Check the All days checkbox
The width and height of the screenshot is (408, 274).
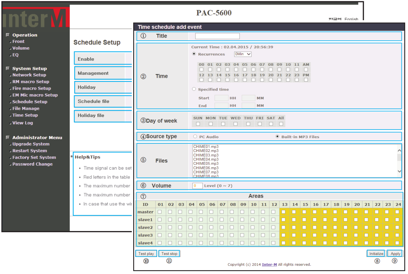(281, 124)
